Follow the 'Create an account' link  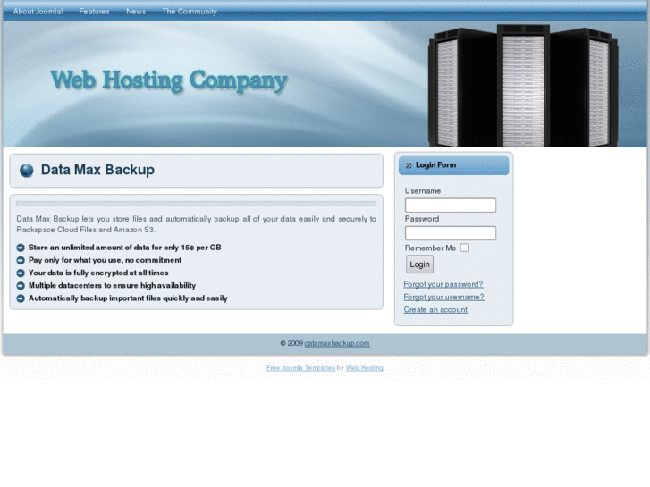[435, 309]
